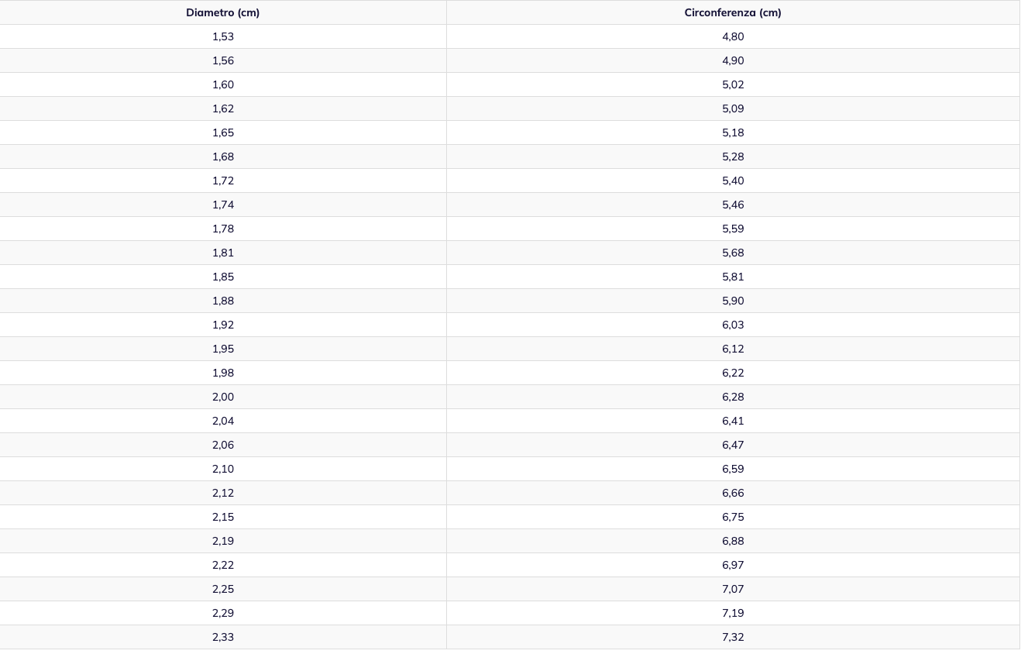This screenshot has height=654, width=1021.
Task: Click the last circumference cell 7,32
Action: coord(733,637)
